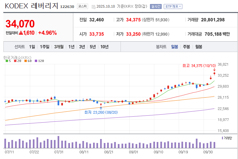The width and height of the screenshot is (238, 159).
Task: Click the purple 거래량 legend marker
Action: 222,138
